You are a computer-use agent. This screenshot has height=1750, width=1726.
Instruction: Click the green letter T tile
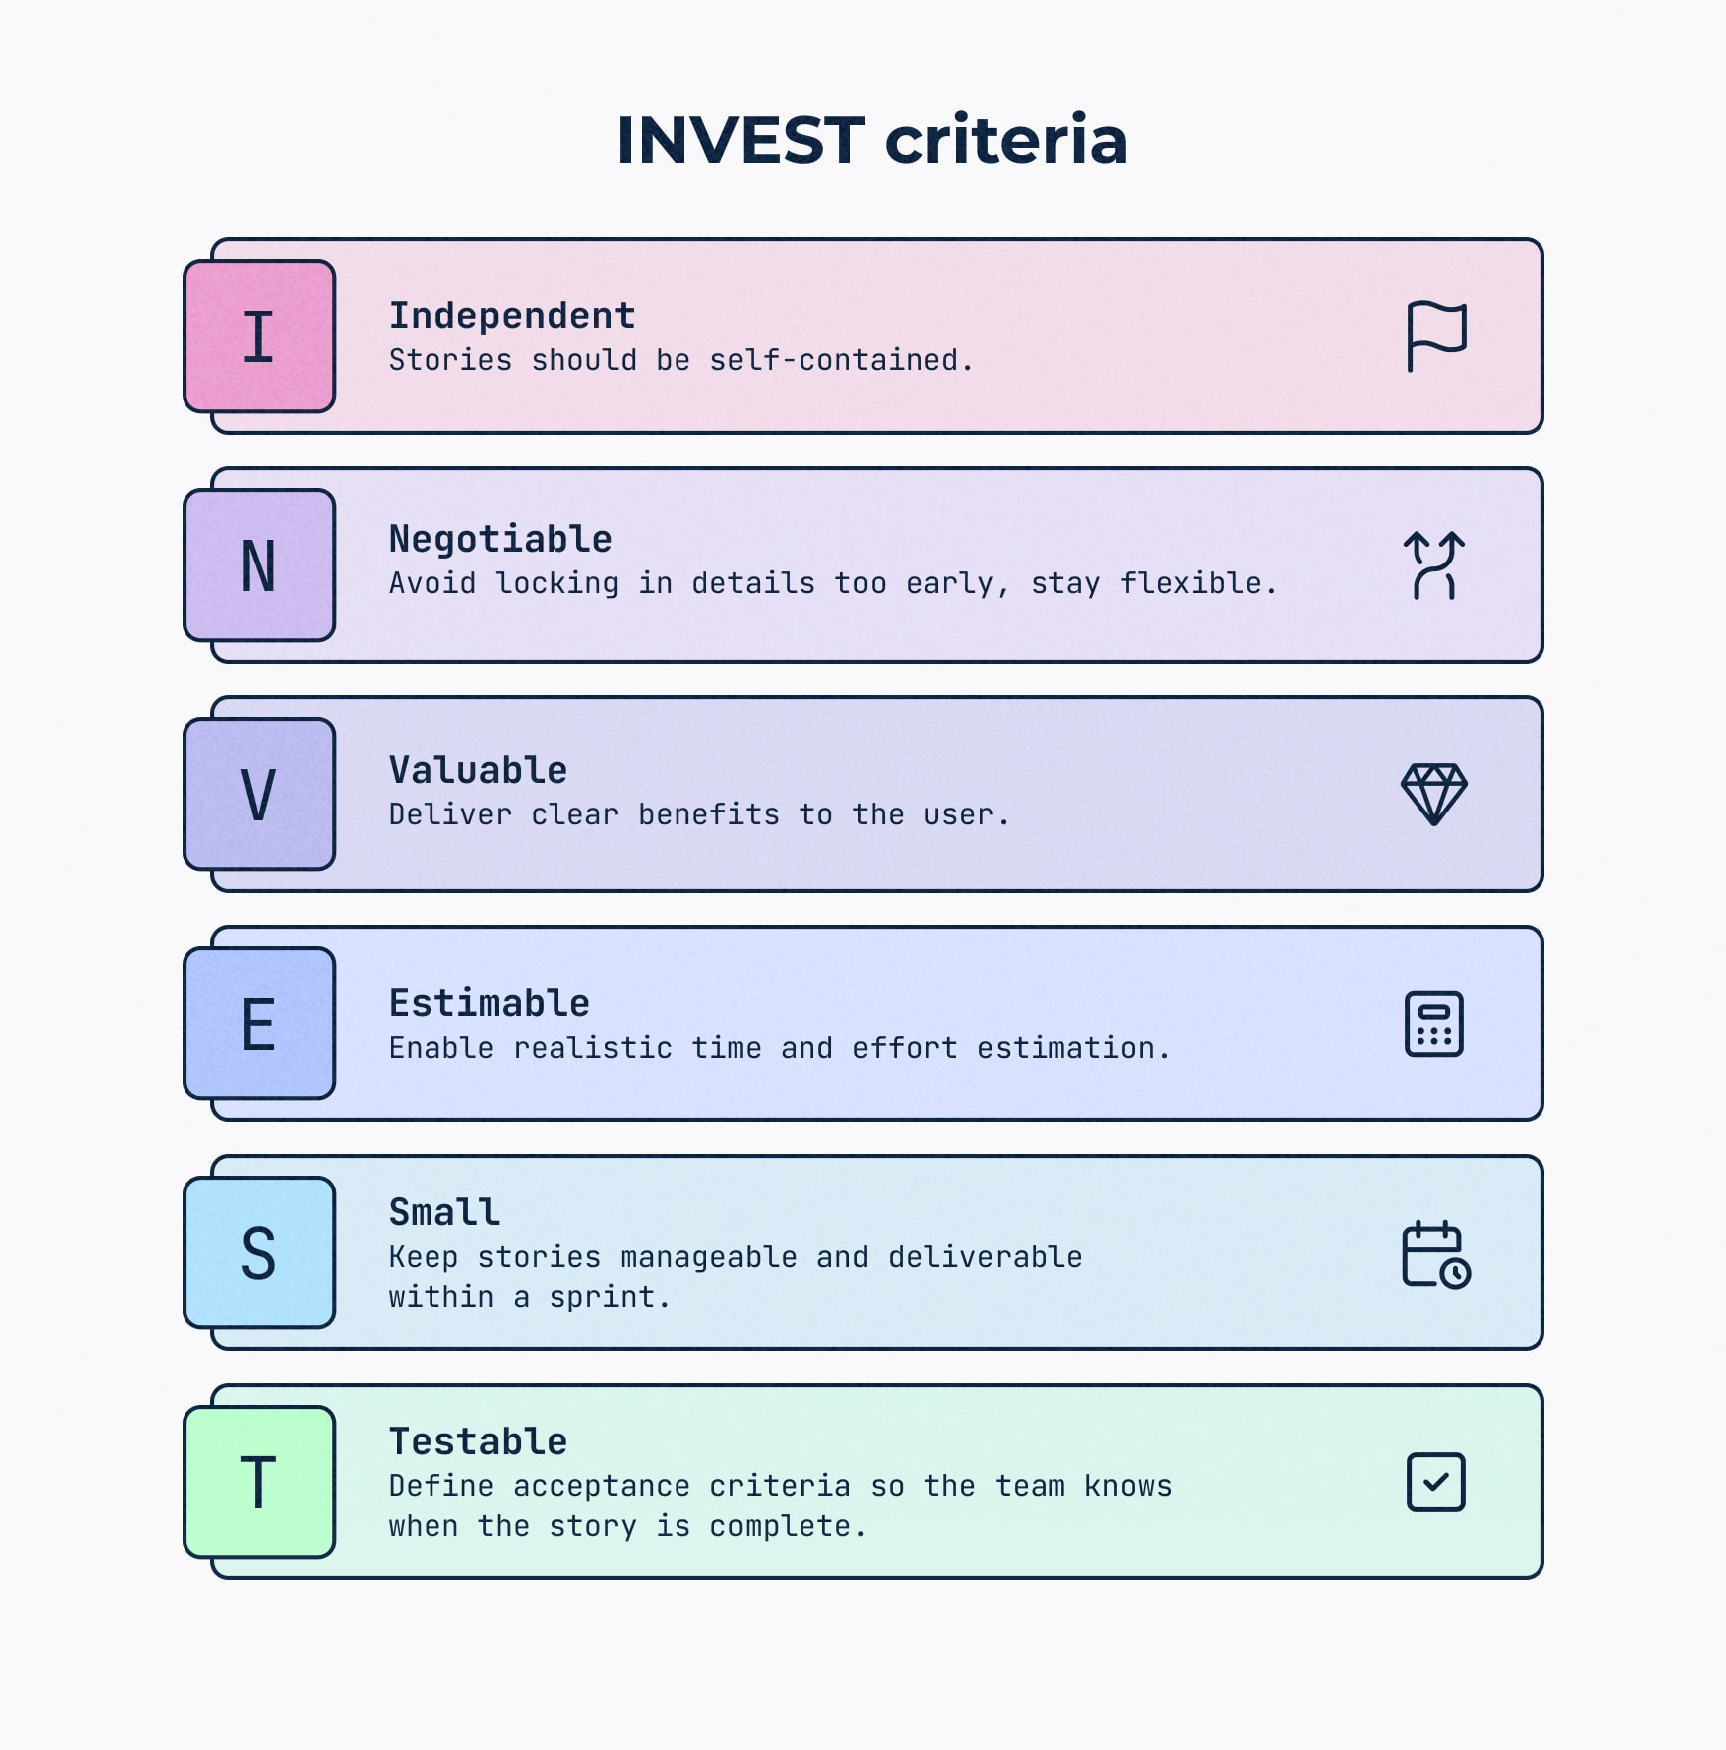[x=260, y=1482]
